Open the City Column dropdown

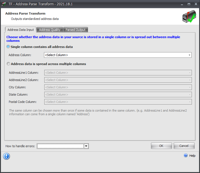point(118,87)
